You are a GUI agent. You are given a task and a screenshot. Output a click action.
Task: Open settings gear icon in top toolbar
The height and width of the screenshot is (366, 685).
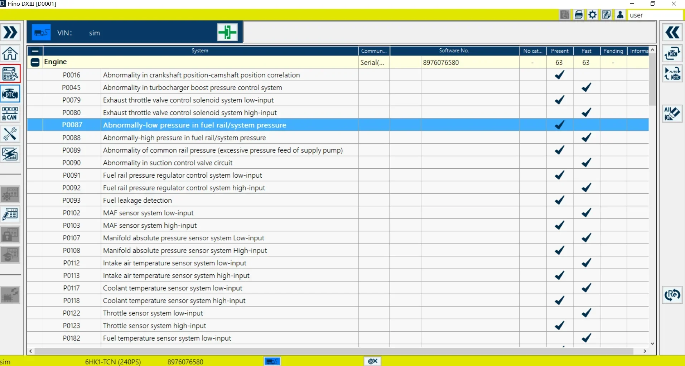(x=593, y=15)
